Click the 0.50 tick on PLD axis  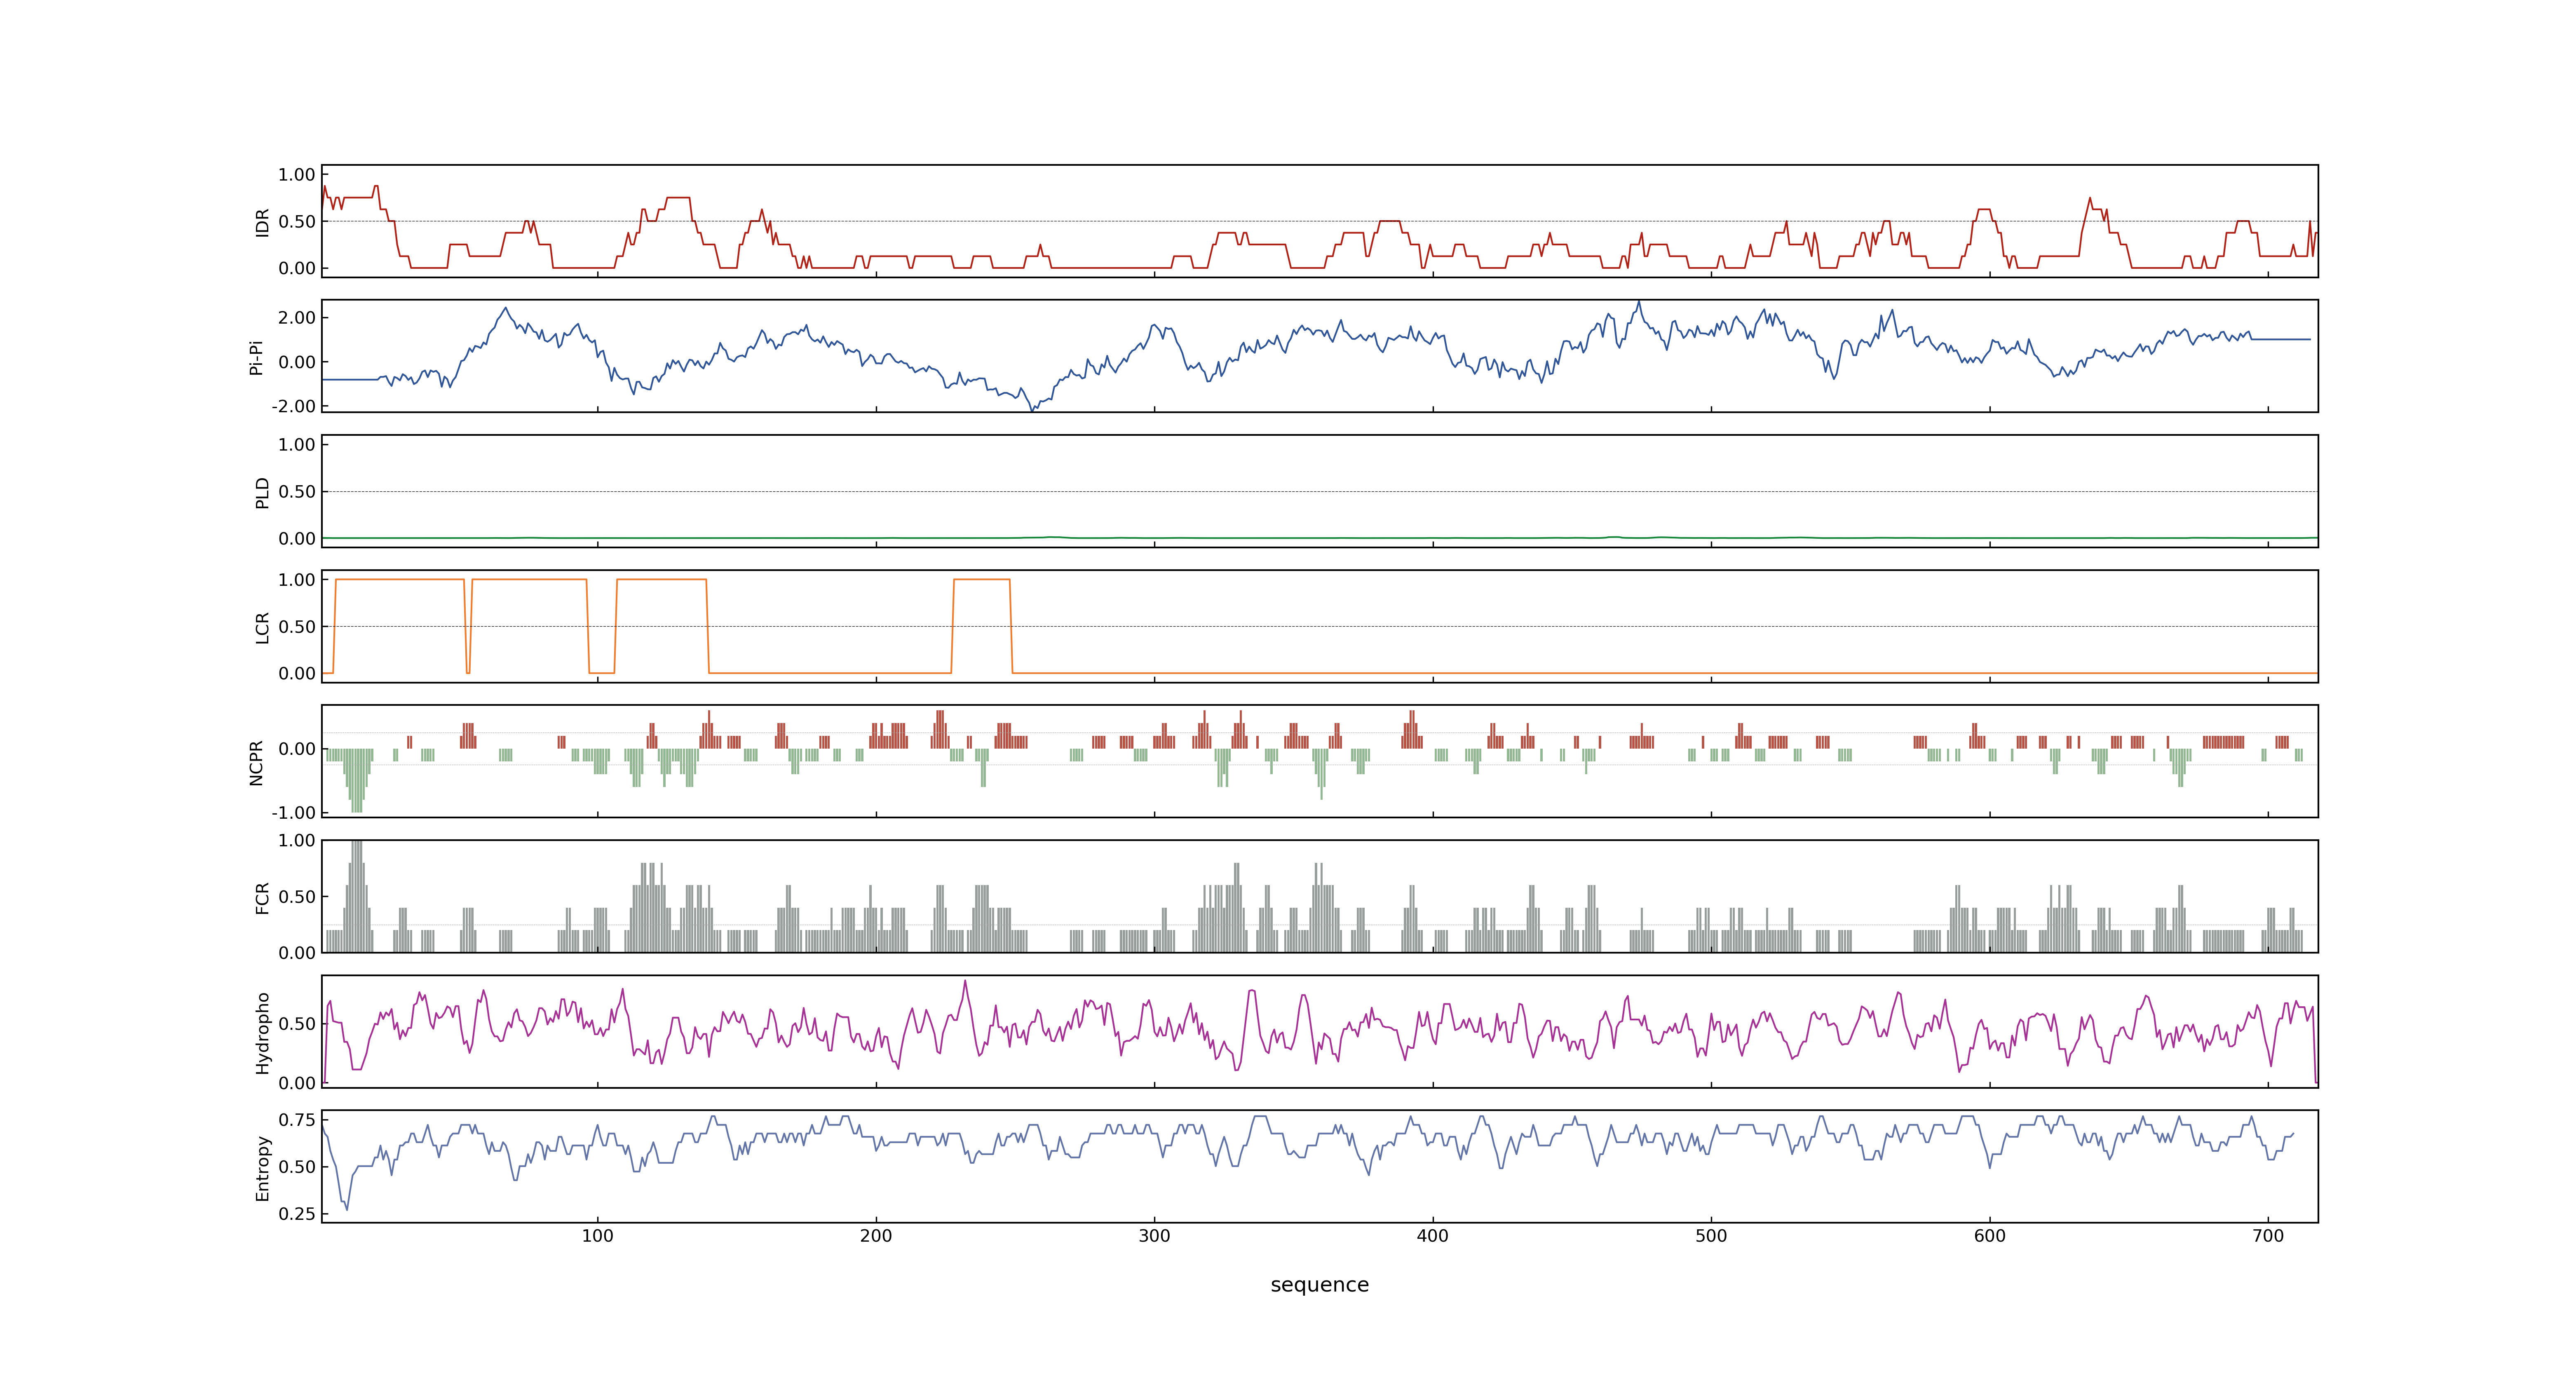[x=297, y=492]
